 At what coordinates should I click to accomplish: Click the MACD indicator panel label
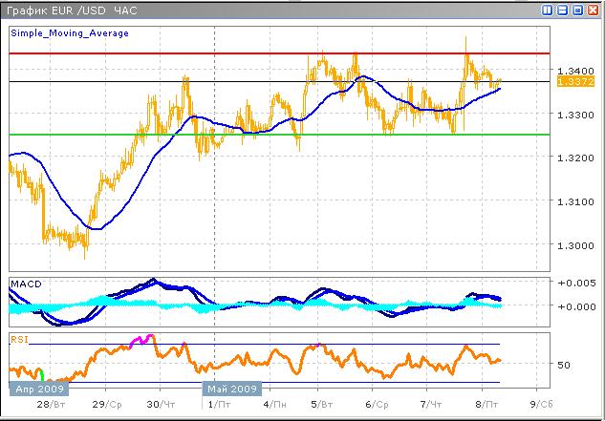[24, 283]
